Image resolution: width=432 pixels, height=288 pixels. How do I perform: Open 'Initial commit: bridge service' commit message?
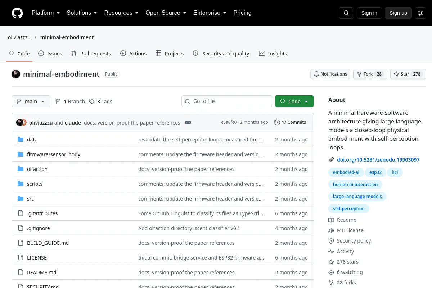(201, 258)
